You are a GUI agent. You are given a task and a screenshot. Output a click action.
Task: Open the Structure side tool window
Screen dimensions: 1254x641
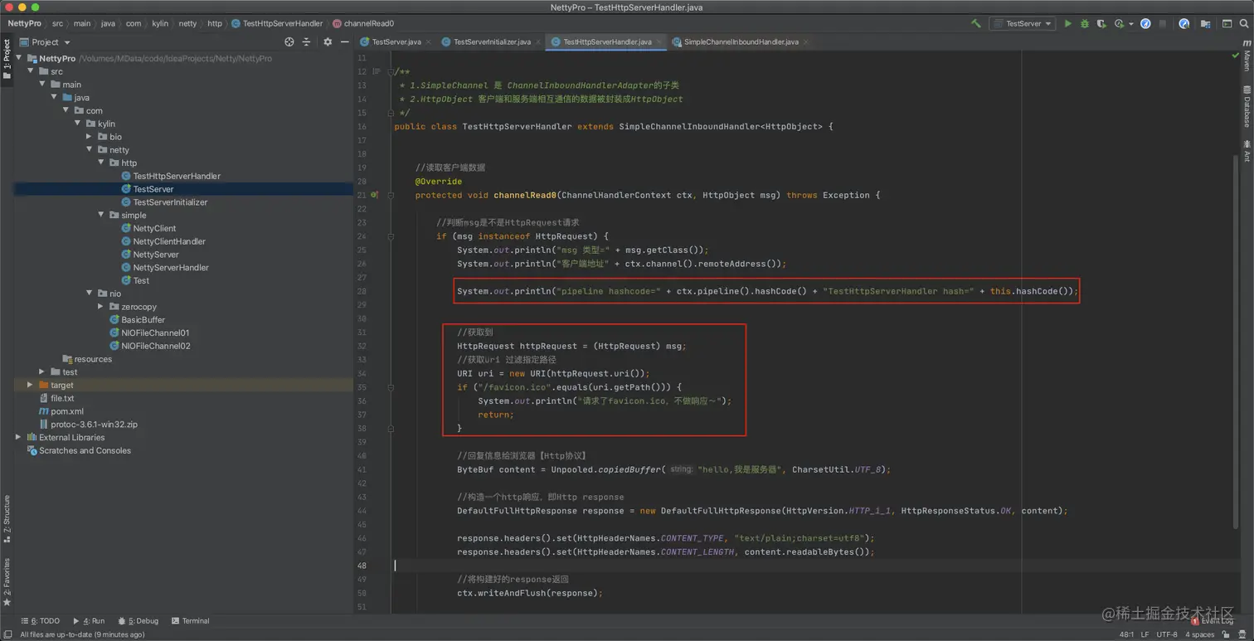pyautogui.click(x=7, y=518)
